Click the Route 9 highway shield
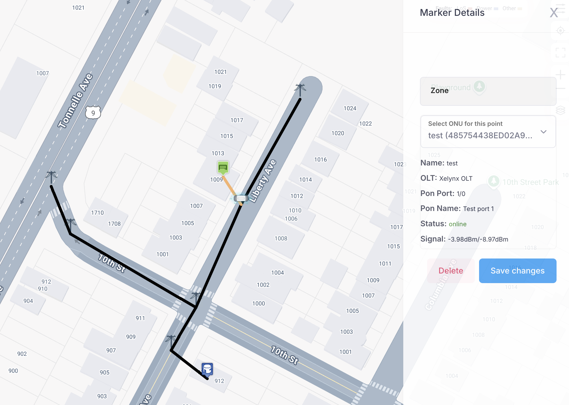569x405 pixels. coord(93,113)
